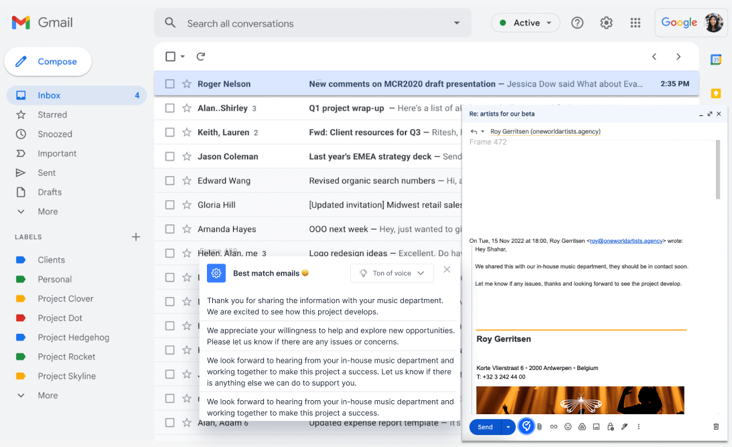Open the emoji picker in the reply window
The image size is (732, 447).
568,427
